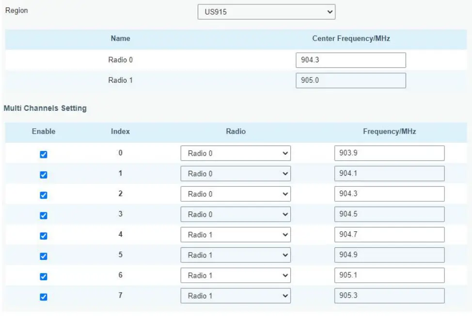Open the Region dropdown showing US915
The height and width of the screenshot is (316, 472).
tap(266, 12)
